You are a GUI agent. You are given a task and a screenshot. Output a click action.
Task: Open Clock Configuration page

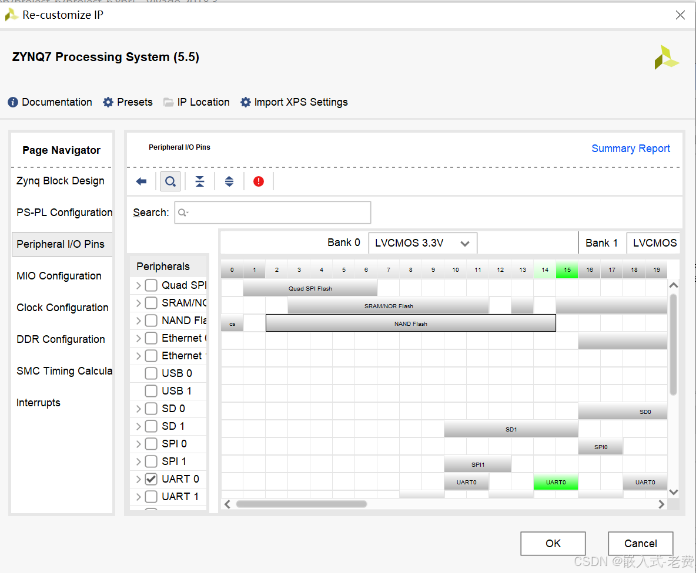pyautogui.click(x=62, y=308)
